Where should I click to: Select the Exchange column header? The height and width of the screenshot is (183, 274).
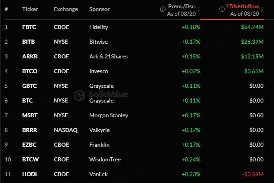[66, 9]
